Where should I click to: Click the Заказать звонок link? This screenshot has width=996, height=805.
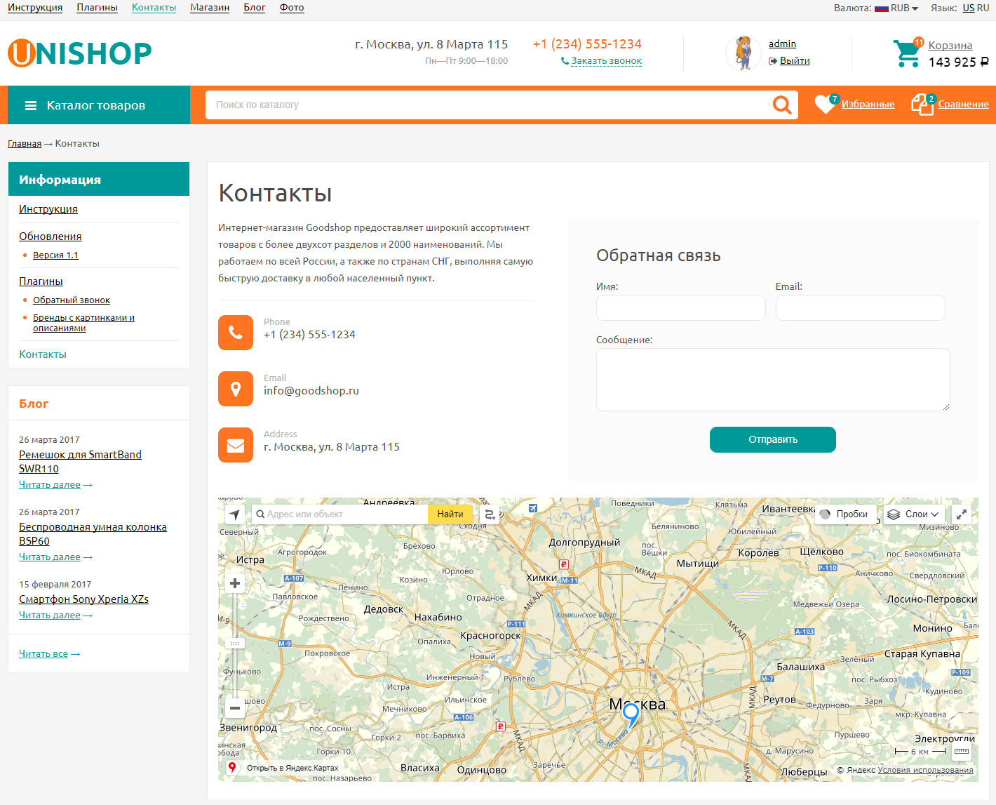pyautogui.click(x=606, y=61)
